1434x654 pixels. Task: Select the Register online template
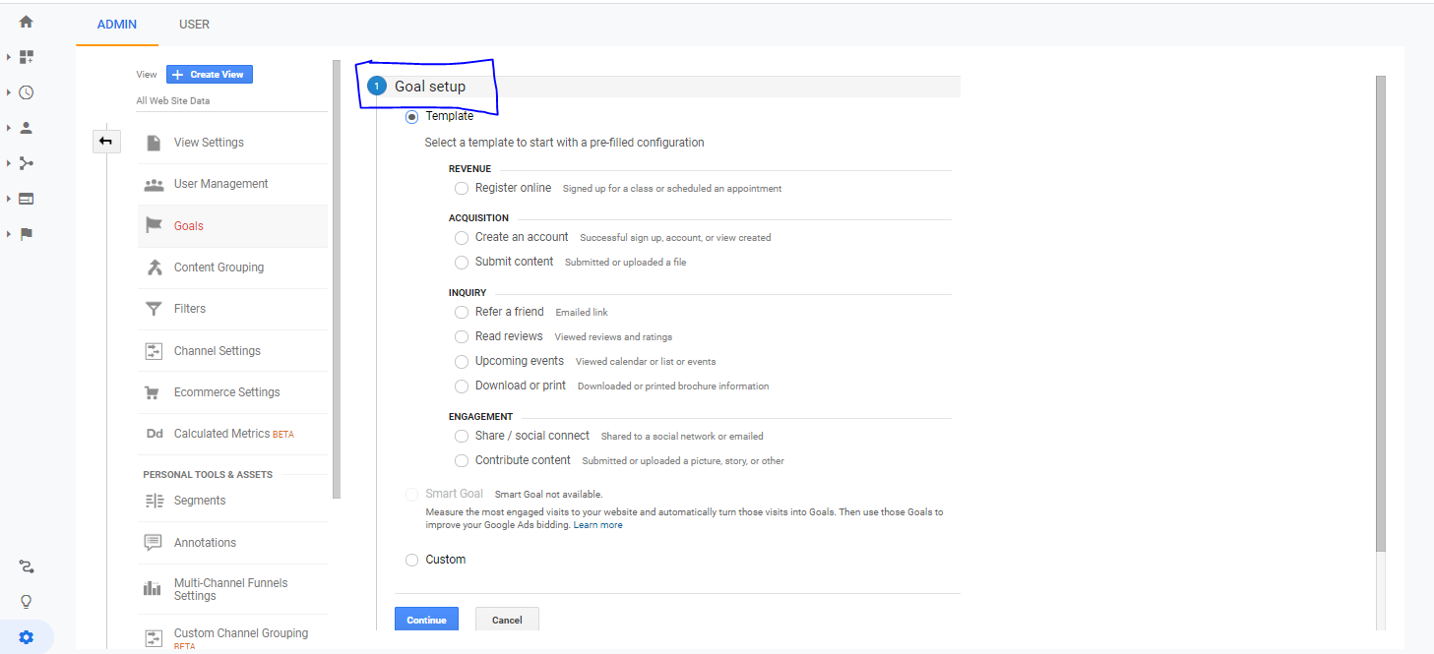pos(462,188)
